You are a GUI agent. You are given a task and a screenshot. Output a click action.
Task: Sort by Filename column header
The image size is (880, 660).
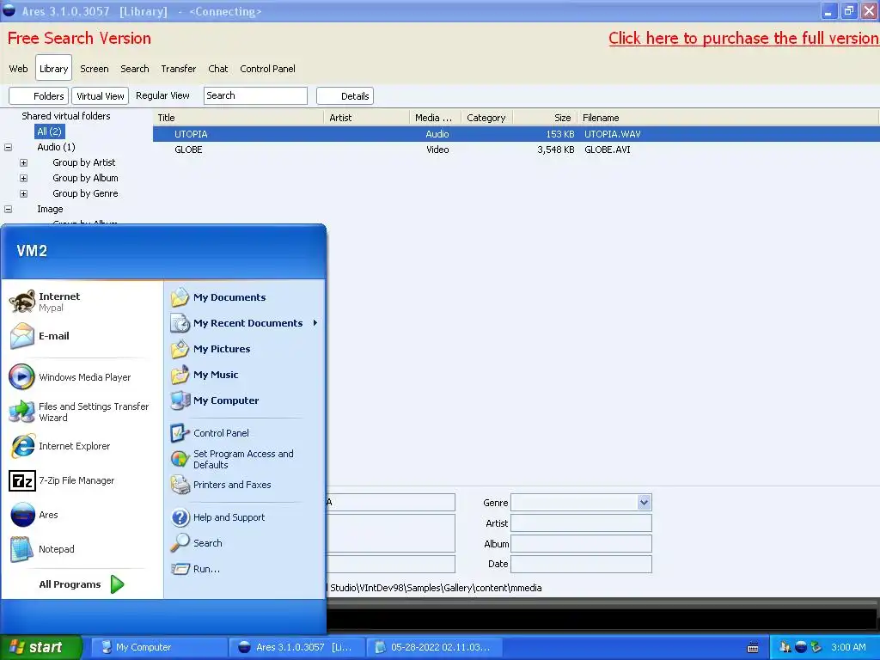click(x=727, y=118)
